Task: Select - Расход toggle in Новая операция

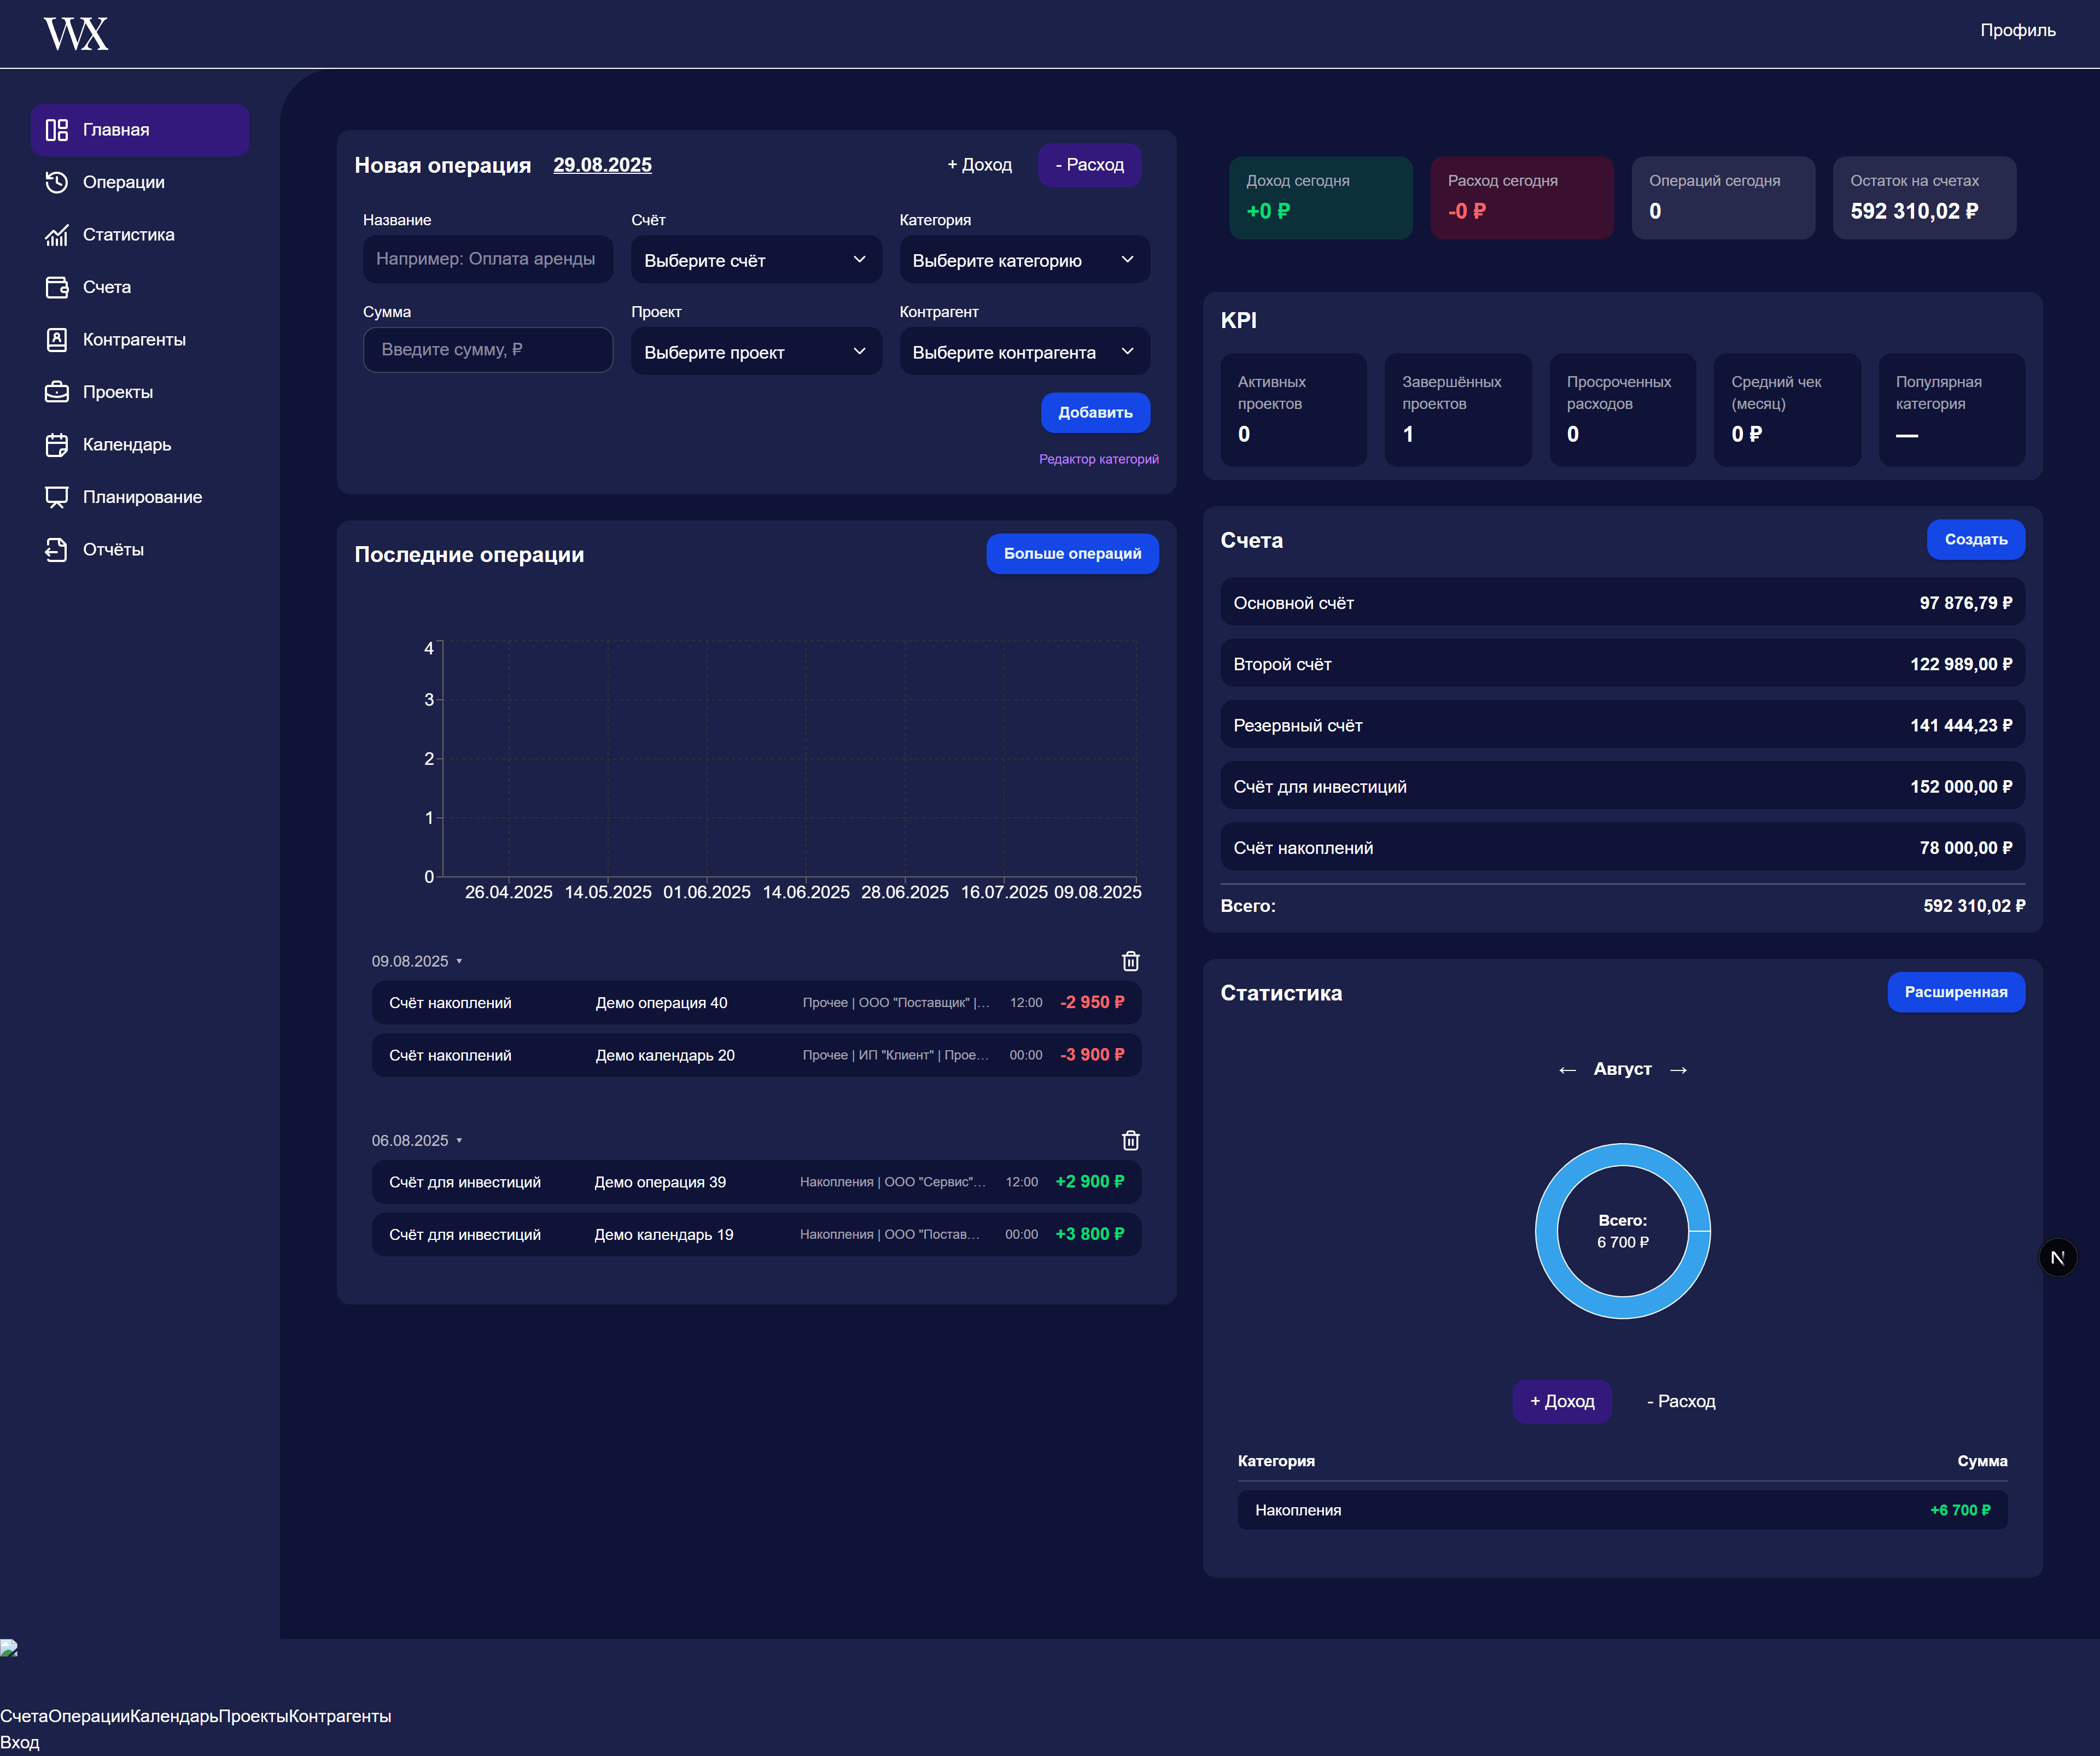Action: click(1089, 165)
